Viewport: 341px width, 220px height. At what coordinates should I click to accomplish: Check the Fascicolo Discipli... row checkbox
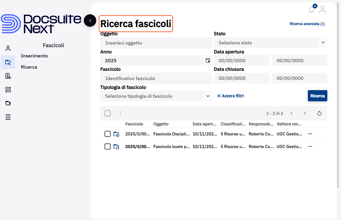(107, 134)
